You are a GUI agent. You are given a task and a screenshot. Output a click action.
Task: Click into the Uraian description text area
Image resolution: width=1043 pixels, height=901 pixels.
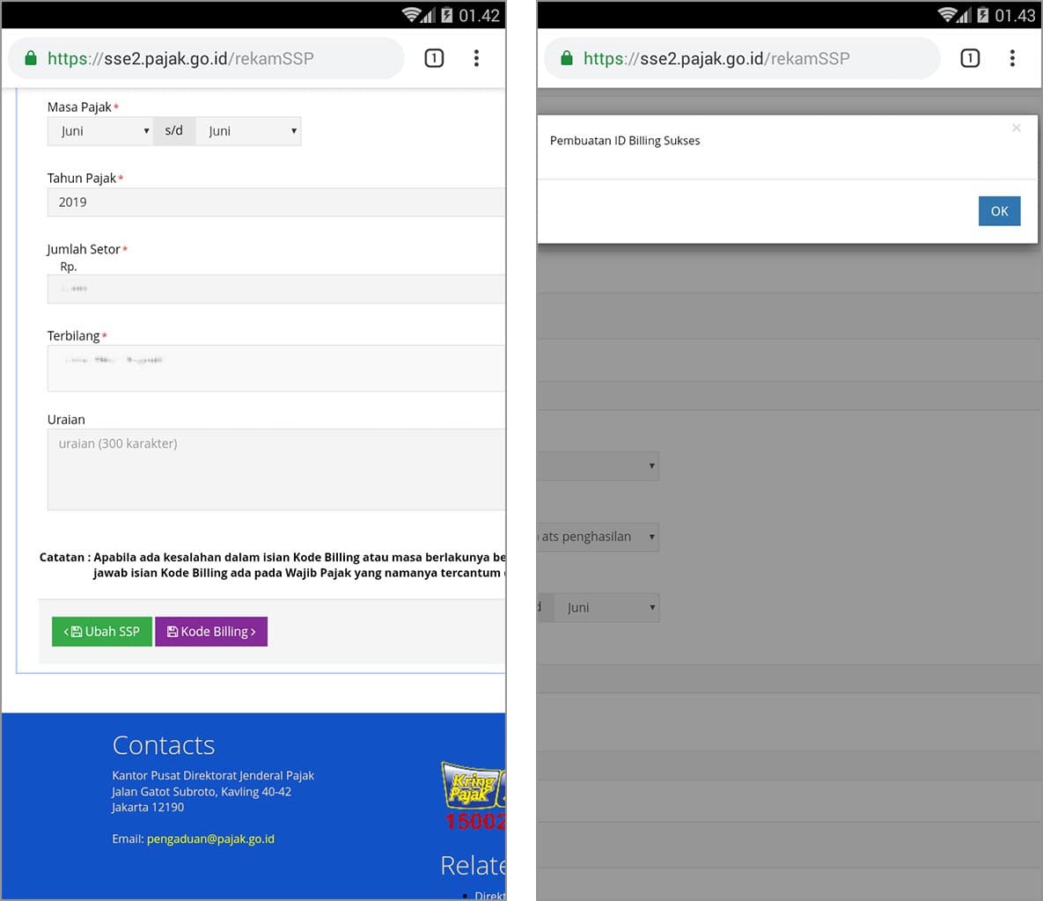(275, 469)
